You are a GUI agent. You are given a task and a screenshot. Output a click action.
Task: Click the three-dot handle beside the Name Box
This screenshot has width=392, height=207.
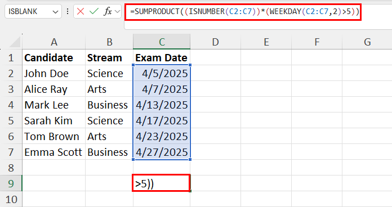coord(68,11)
